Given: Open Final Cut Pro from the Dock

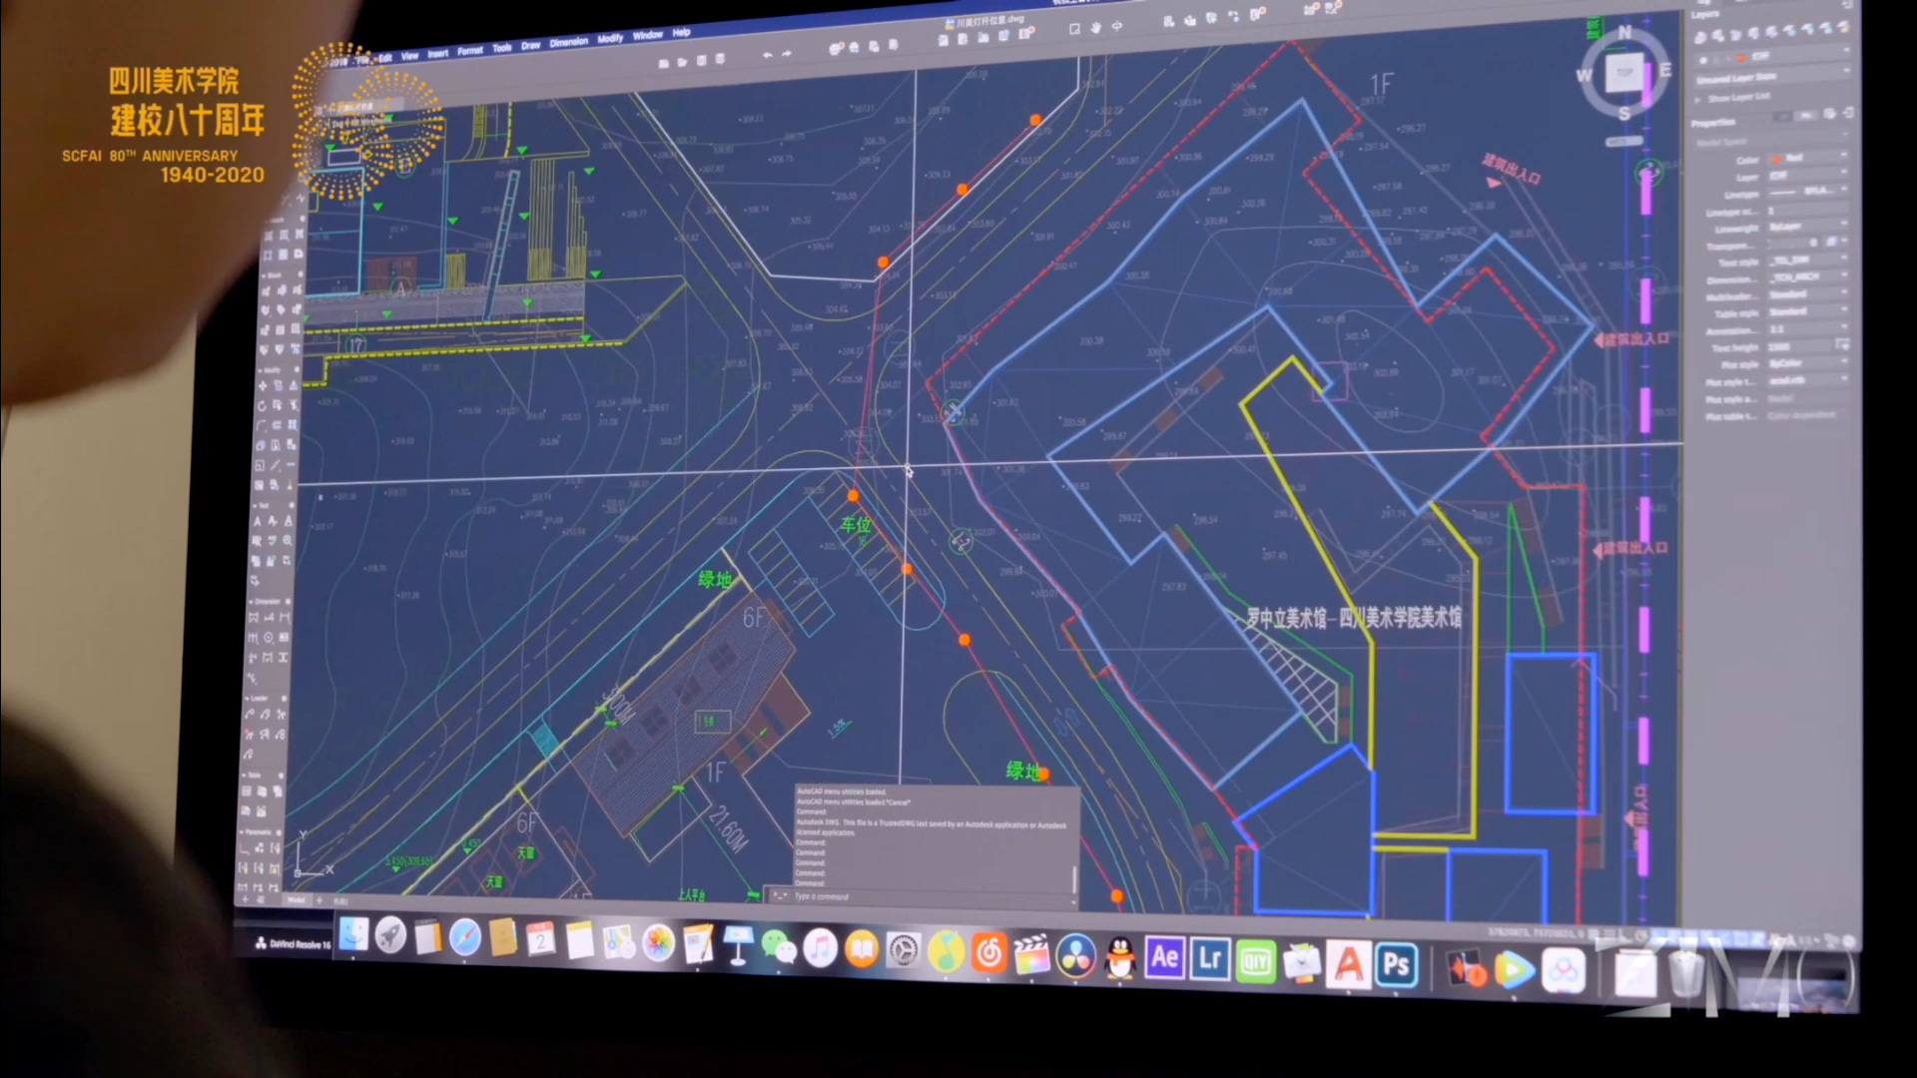Looking at the screenshot, I should pos(1032,954).
